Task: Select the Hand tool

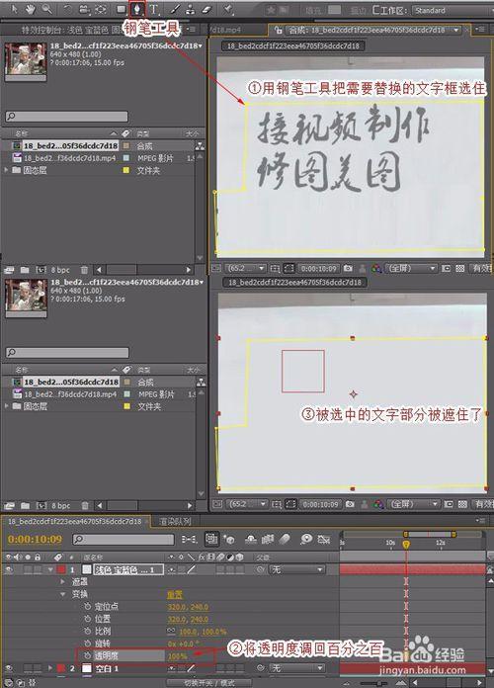Action: pyautogui.click(x=30, y=9)
